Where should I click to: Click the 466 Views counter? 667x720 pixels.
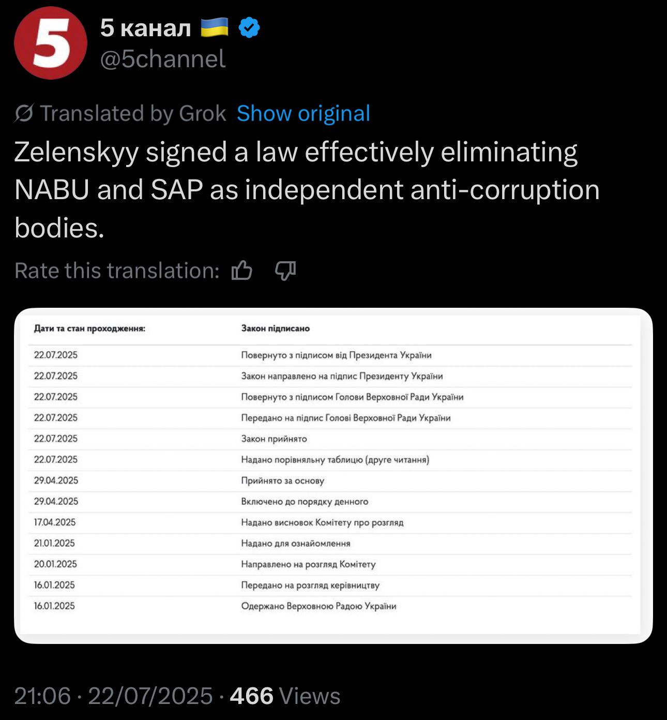(285, 696)
